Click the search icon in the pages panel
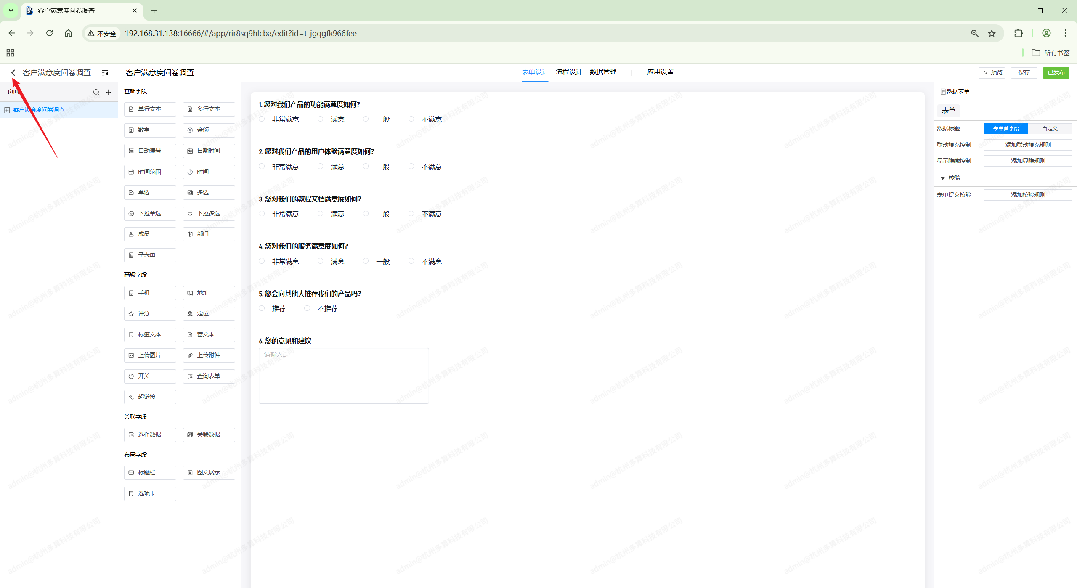Viewport: 1077px width, 588px height. (96, 92)
